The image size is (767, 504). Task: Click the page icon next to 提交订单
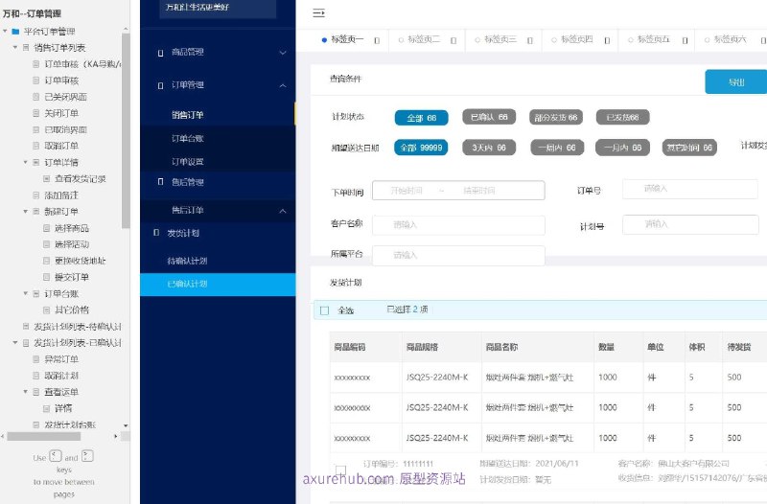click(46, 277)
